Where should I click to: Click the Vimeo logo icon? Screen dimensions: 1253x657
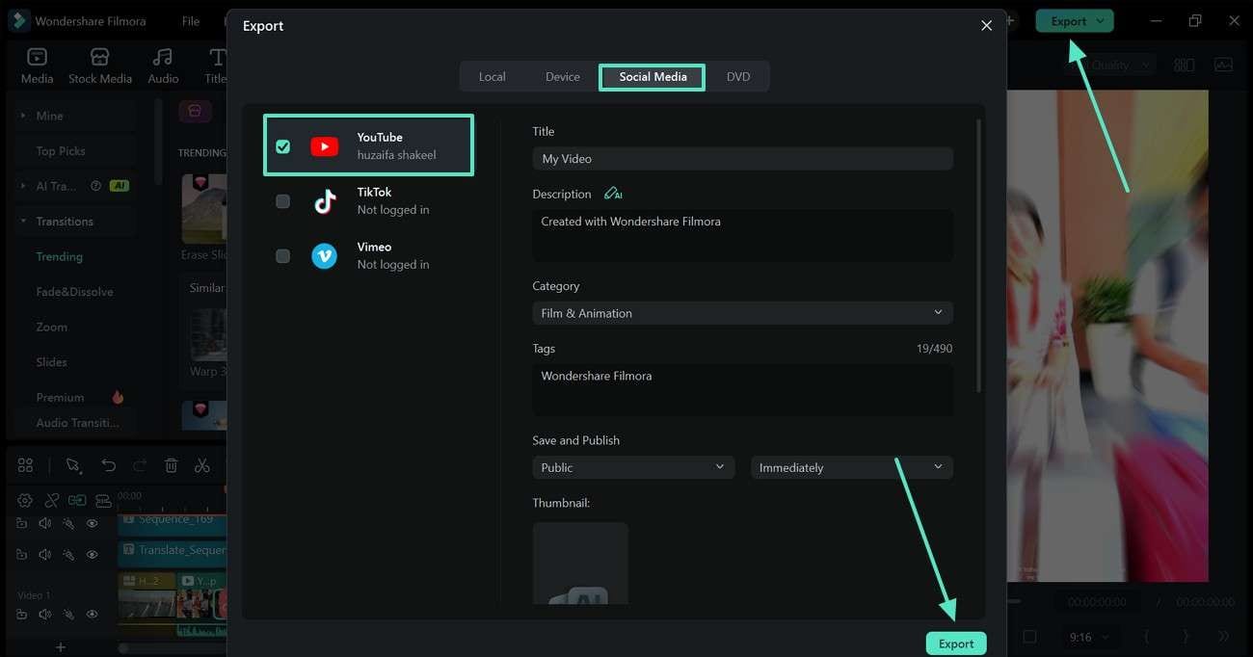coord(325,256)
